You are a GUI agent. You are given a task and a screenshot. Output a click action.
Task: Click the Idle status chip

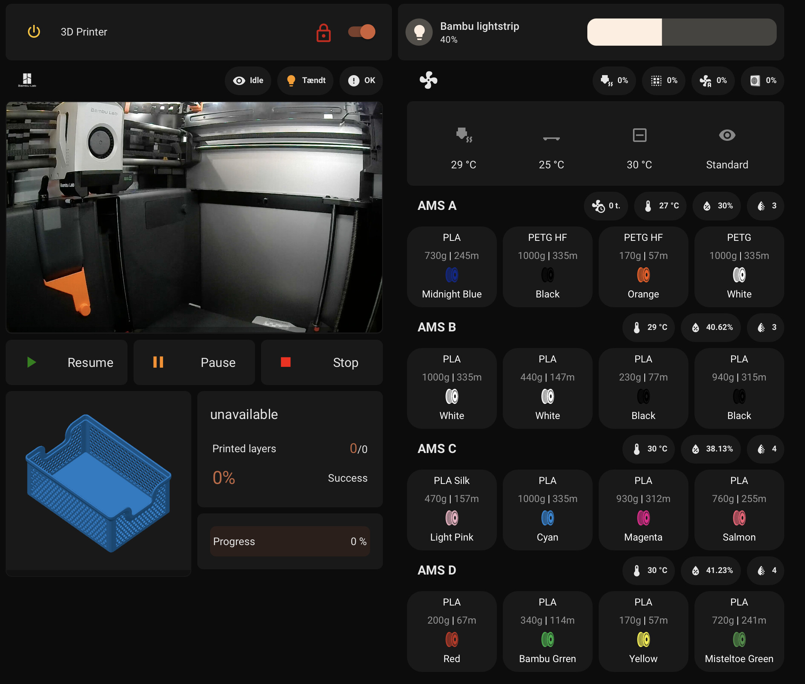[x=248, y=80]
